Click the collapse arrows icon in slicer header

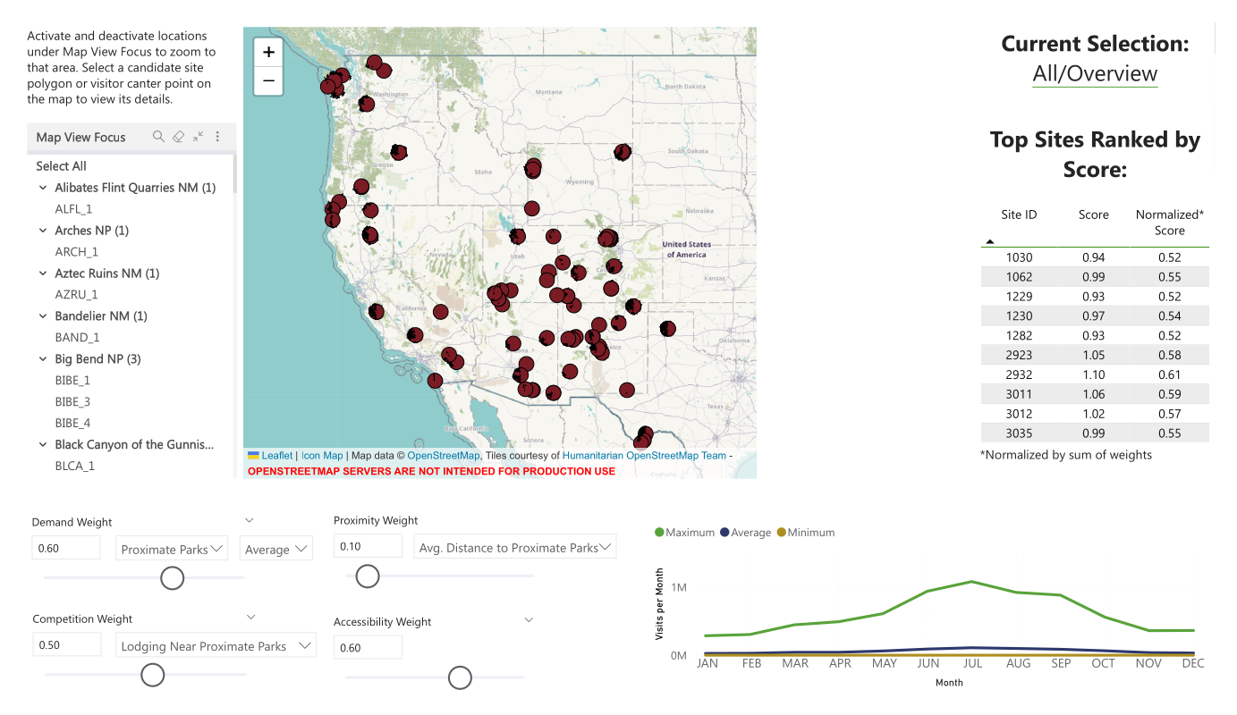click(198, 137)
